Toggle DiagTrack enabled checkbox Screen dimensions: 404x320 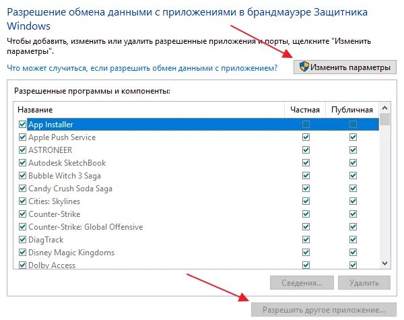click(x=22, y=240)
